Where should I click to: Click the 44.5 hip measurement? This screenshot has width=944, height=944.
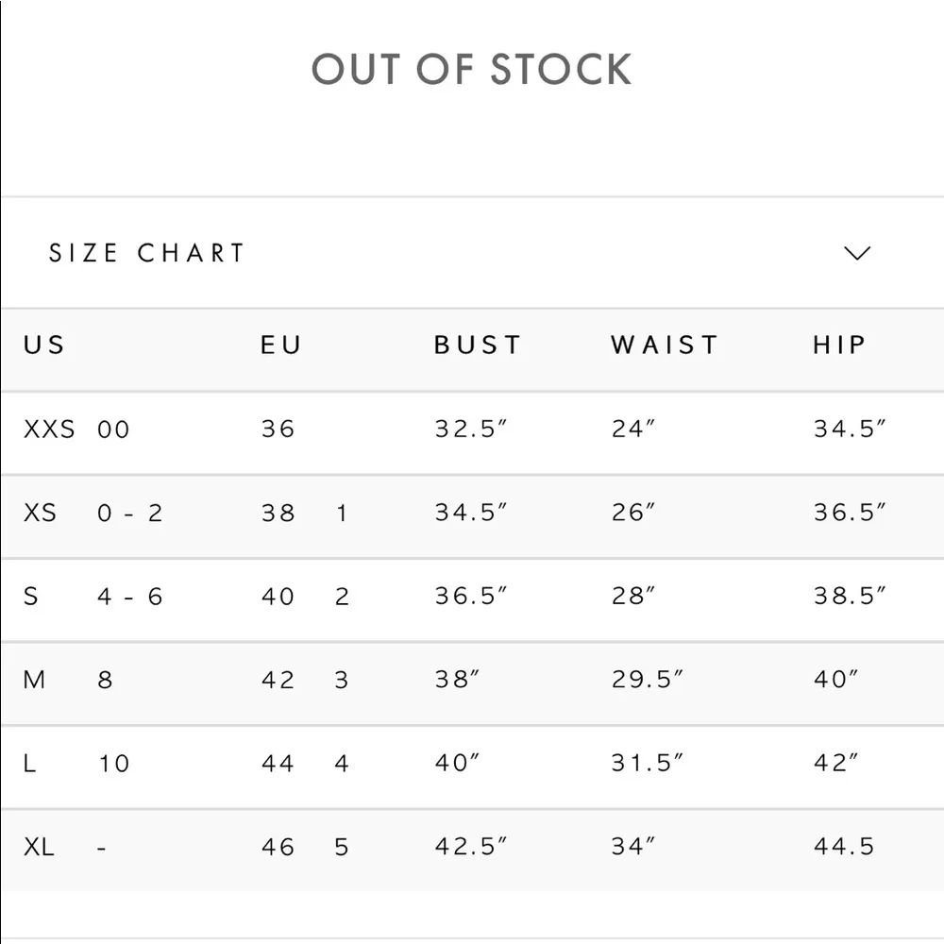tap(844, 847)
